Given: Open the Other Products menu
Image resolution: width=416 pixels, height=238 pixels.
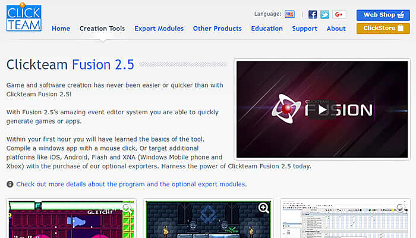Looking at the screenshot, I should pos(218,29).
